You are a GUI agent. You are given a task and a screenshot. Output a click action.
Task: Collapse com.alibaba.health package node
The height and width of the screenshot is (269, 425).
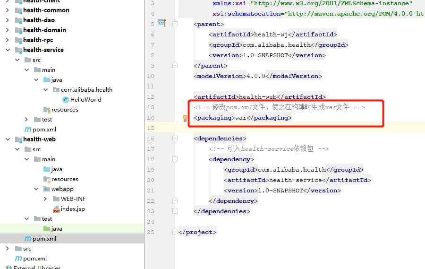(45, 89)
